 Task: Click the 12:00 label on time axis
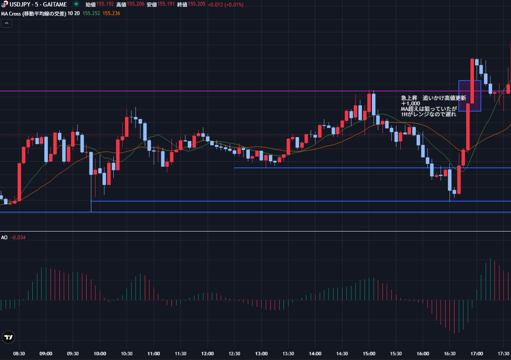pos(208,354)
